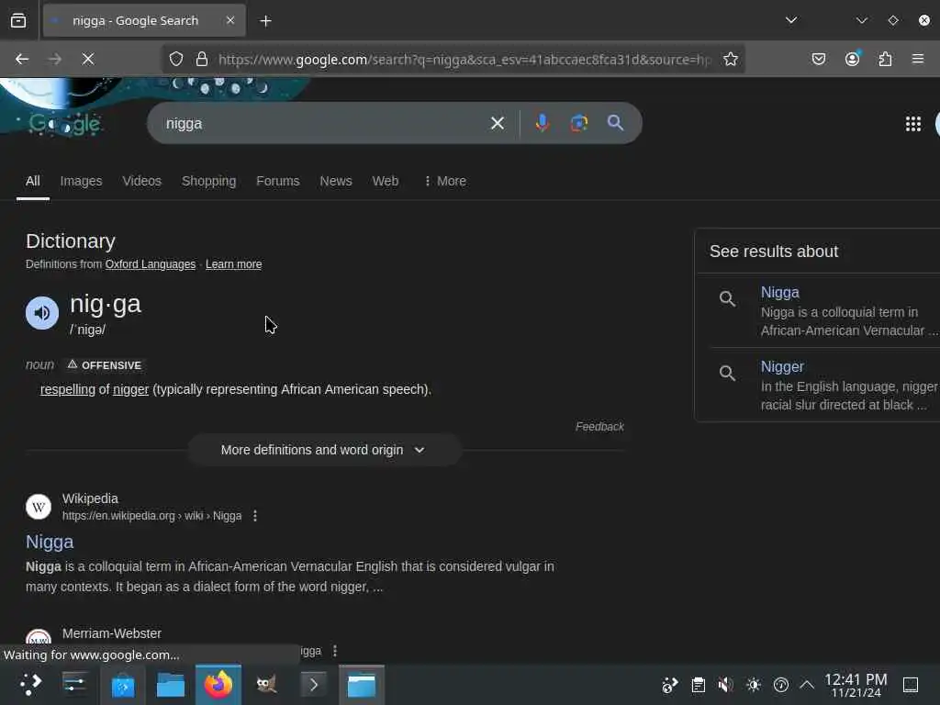Open the clipboard tray icon
The width and height of the screenshot is (940, 705).
point(698,685)
